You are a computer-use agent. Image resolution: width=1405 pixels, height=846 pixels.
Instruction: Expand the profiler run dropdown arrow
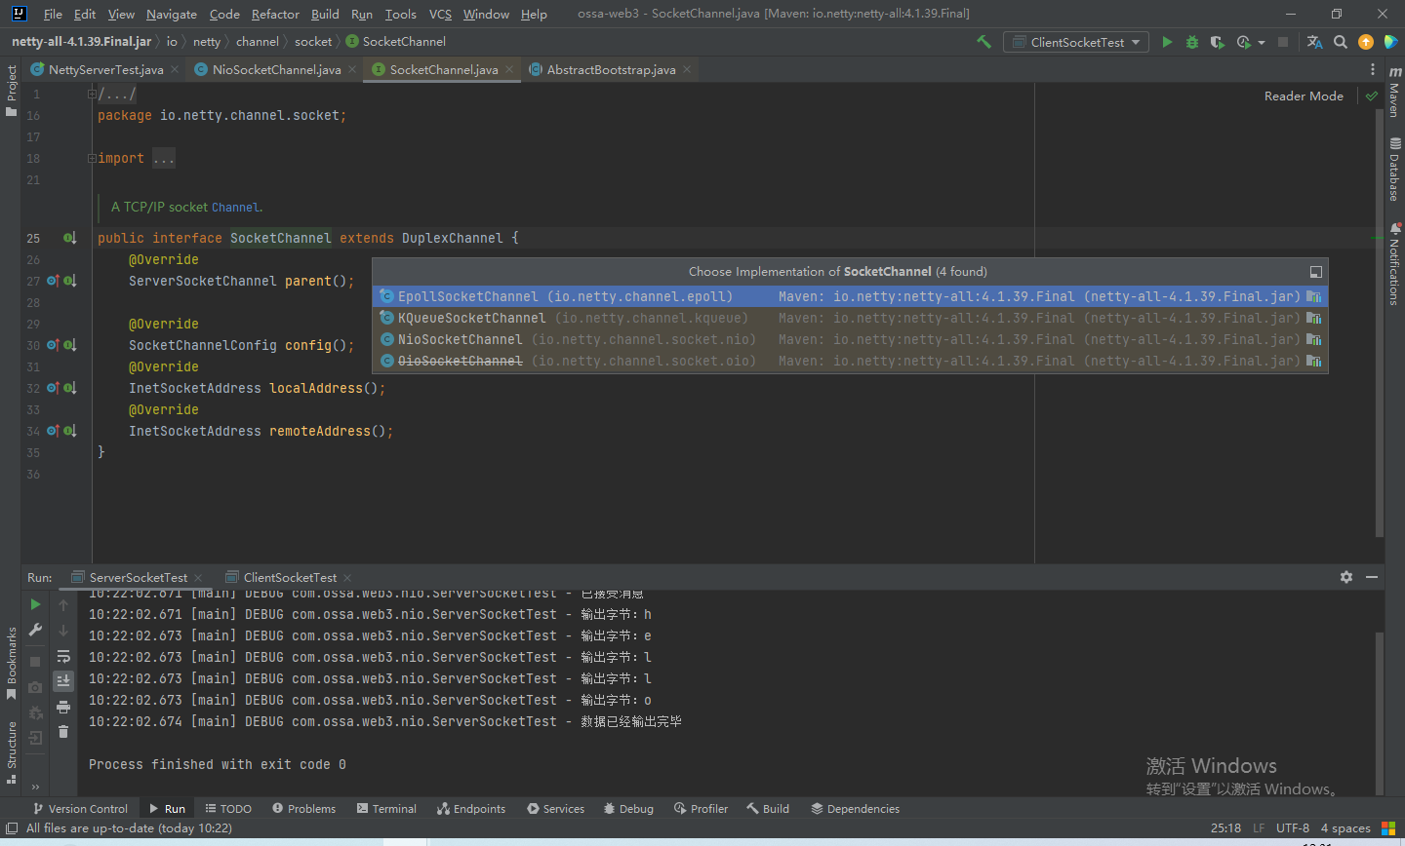pos(1262,43)
